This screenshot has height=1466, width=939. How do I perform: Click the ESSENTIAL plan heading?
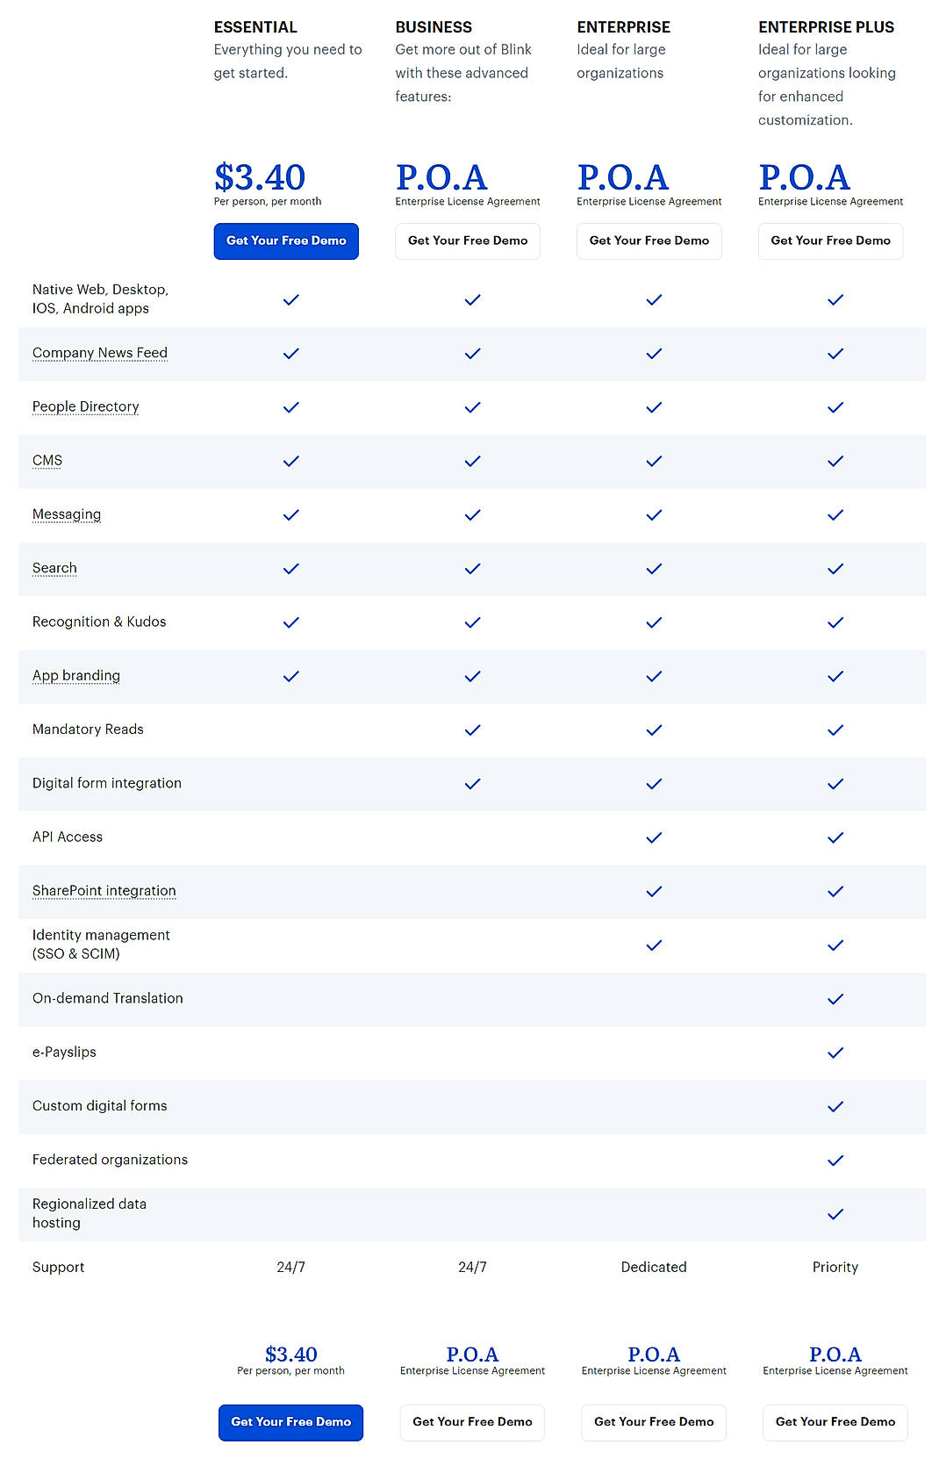pyautogui.click(x=254, y=26)
